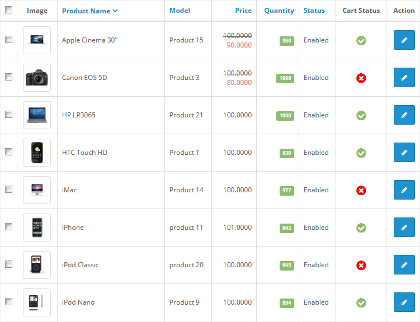Sort the table by Model

click(x=180, y=11)
